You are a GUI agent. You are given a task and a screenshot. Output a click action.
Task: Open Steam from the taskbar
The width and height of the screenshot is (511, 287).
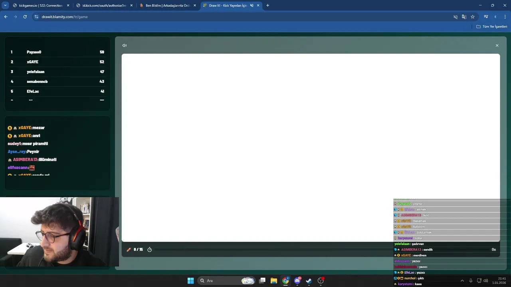coord(309,281)
